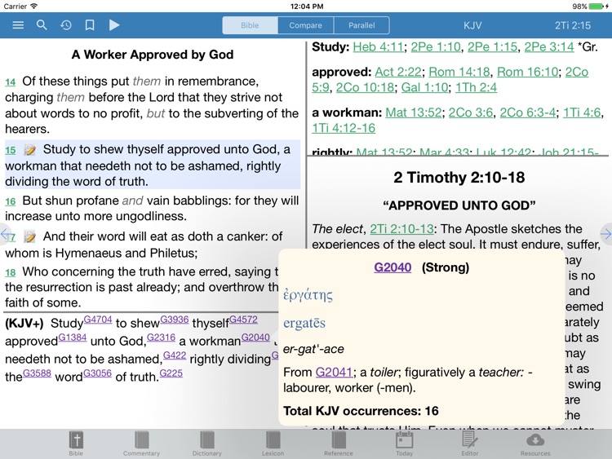Open the KJV translation selector
Screen dimensions: 612x459
[x=472, y=25]
